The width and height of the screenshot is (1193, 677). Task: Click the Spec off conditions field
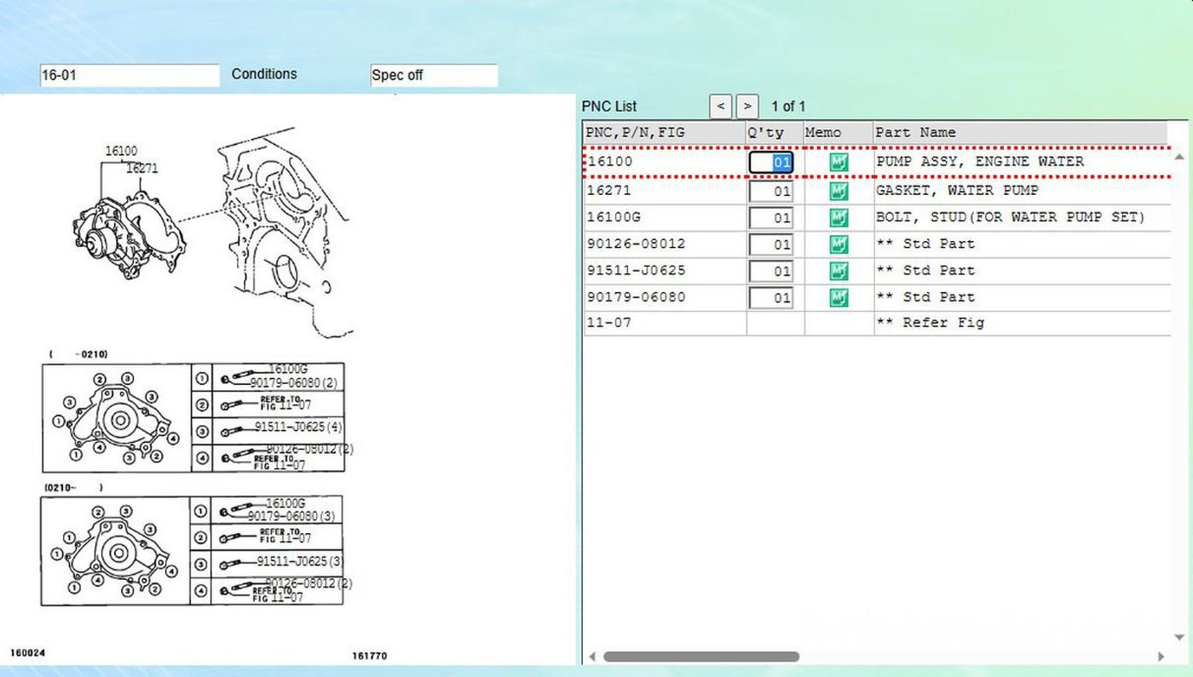(x=433, y=75)
